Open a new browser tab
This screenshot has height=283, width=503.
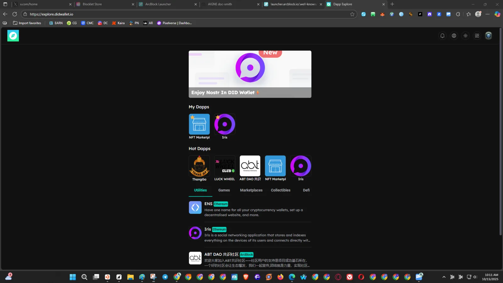(392, 4)
